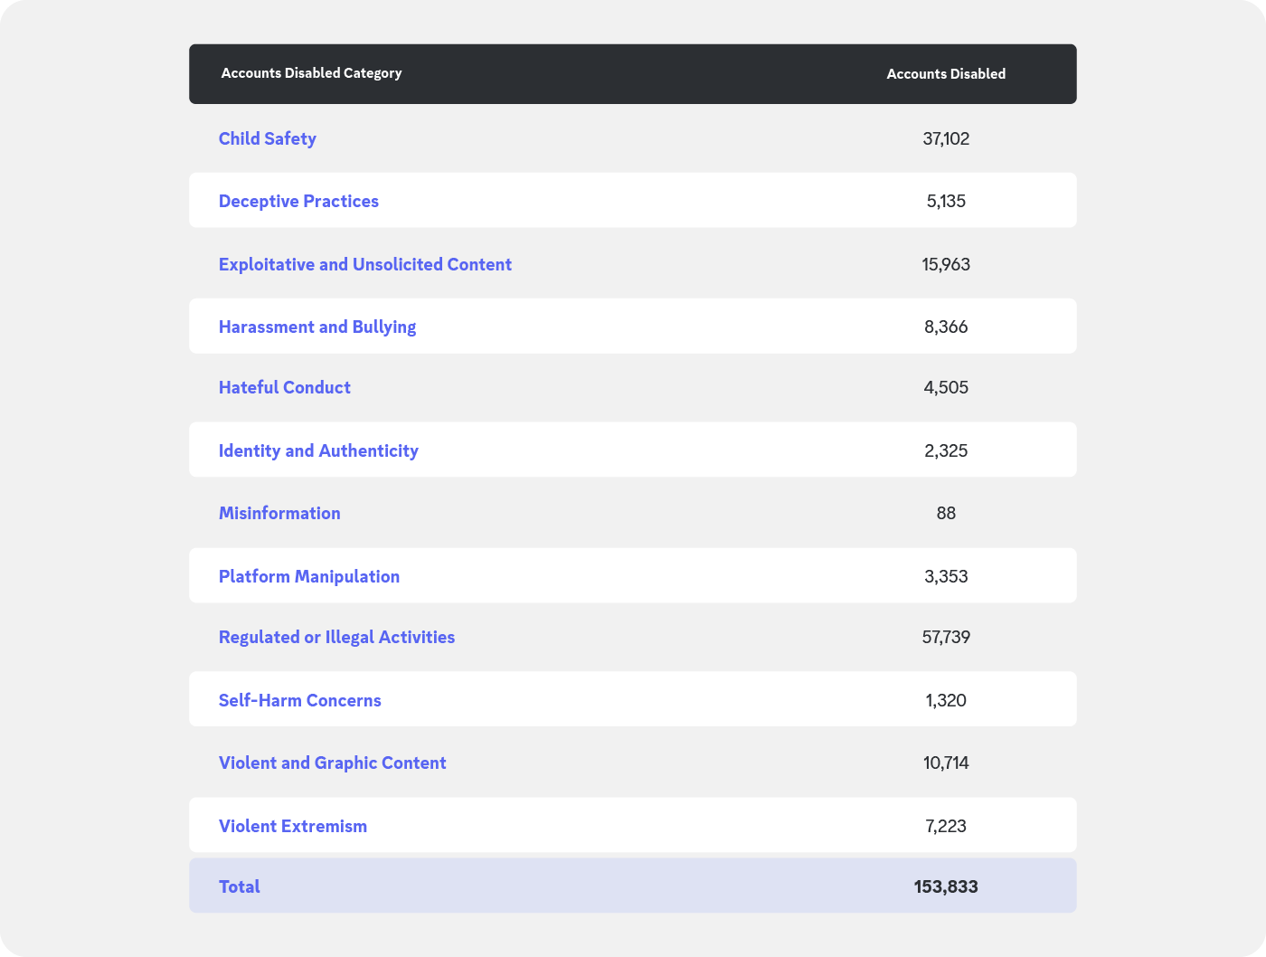
Task: Click the Identity and Authenticity link
Action: tap(318, 450)
